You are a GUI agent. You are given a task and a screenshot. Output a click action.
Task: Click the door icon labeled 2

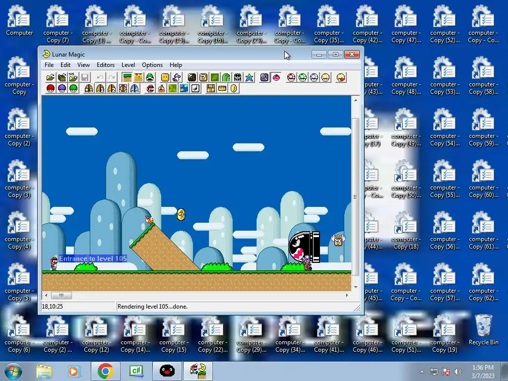tap(112, 88)
